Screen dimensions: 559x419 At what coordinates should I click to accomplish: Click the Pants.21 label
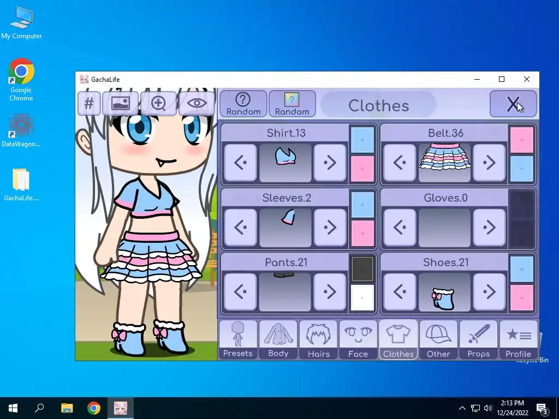tap(286, 262)
